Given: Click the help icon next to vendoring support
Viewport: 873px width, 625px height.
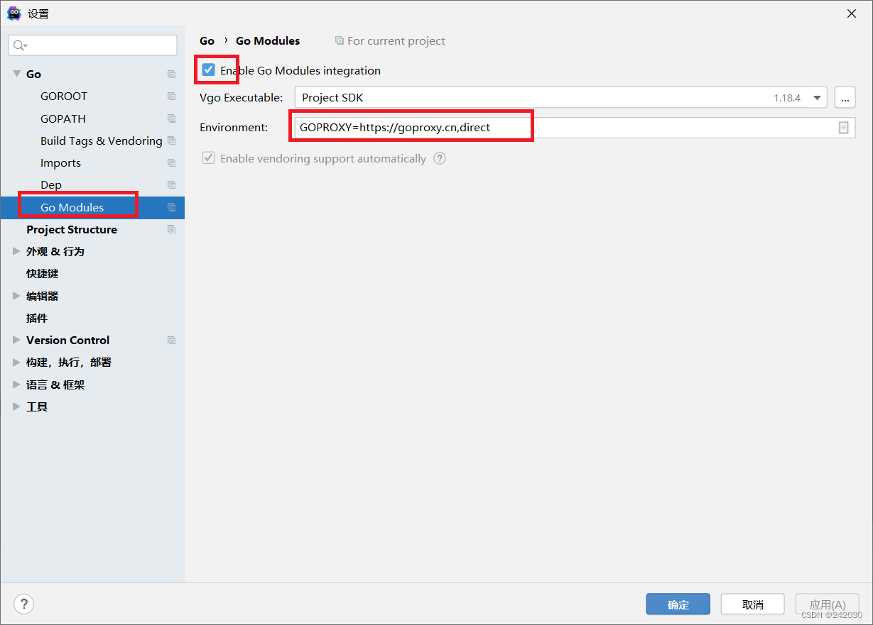Looking at the screenshot, I should (440, 158).
